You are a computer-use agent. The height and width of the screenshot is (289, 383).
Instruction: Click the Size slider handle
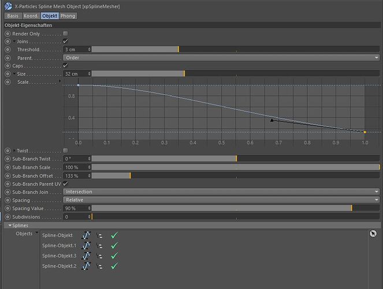(x=184, y=73)
